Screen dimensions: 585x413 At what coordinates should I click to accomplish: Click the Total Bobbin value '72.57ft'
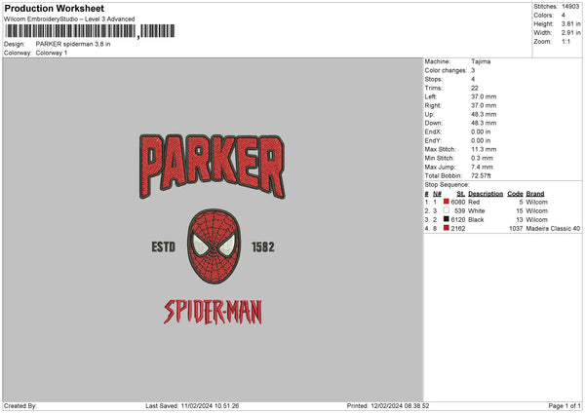pyautogui.click(x=481, y=176)
